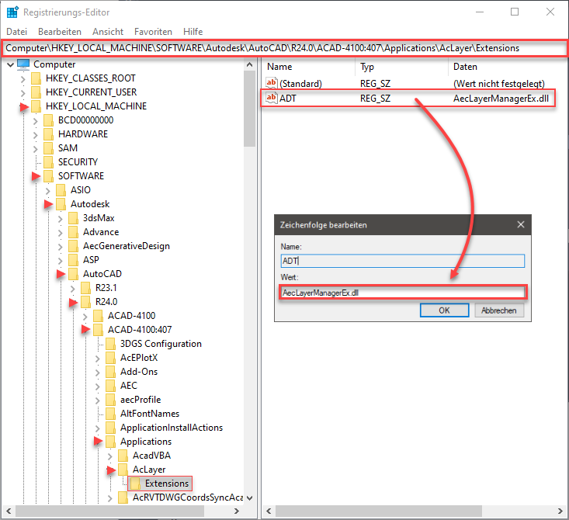Viewport: 569px width, 520px height.
Task: Click the ADT string value icon
Action: click(x=272, y=98)
